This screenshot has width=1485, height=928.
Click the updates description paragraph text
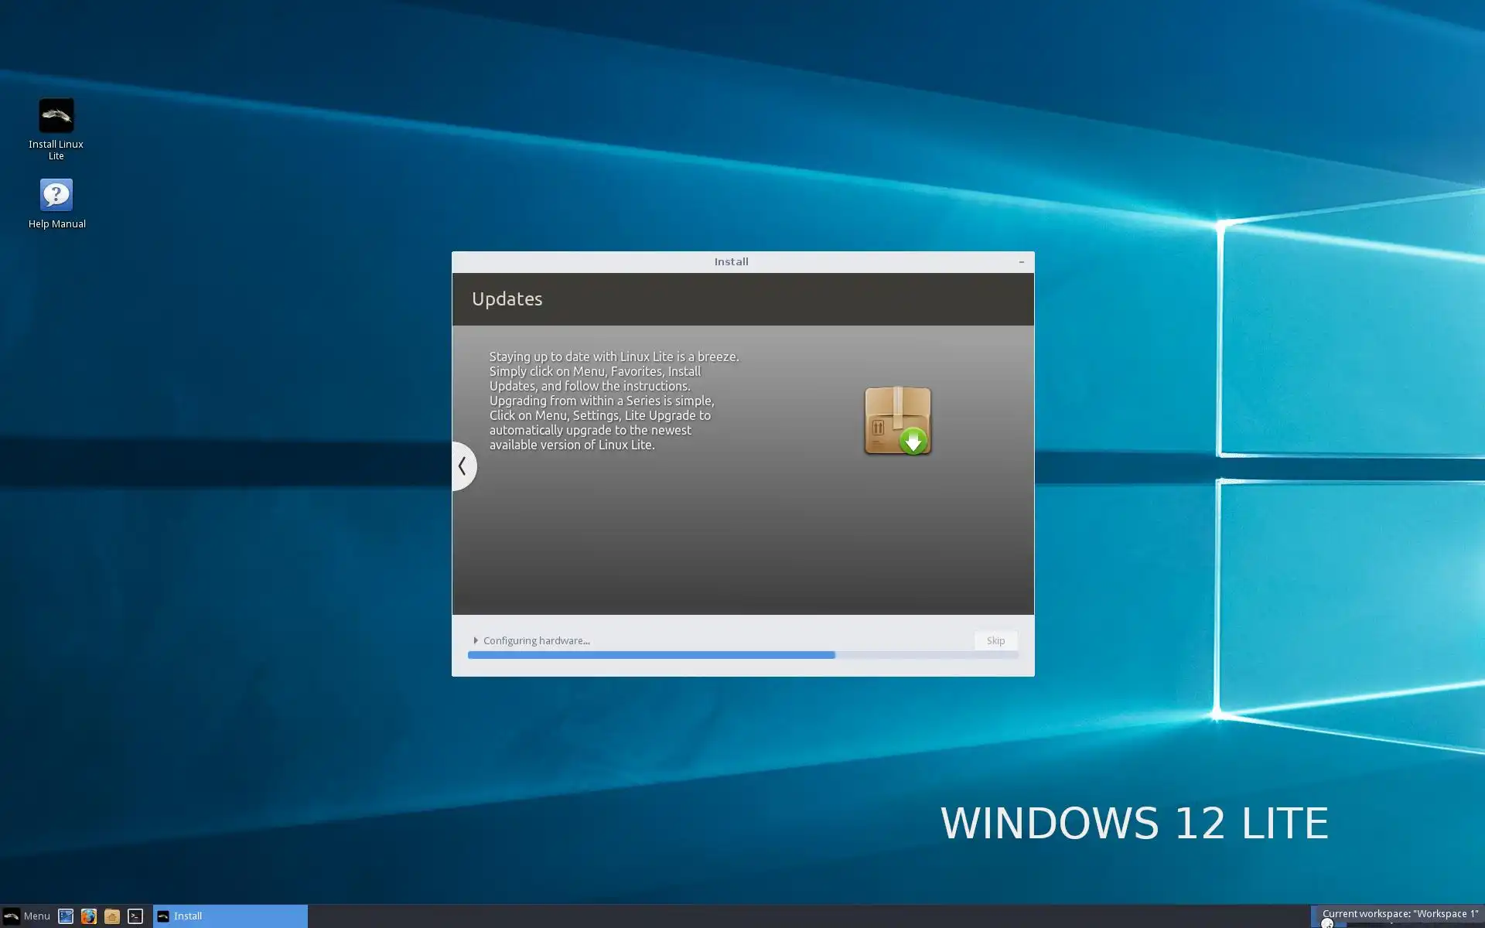(x=613, y=401)
